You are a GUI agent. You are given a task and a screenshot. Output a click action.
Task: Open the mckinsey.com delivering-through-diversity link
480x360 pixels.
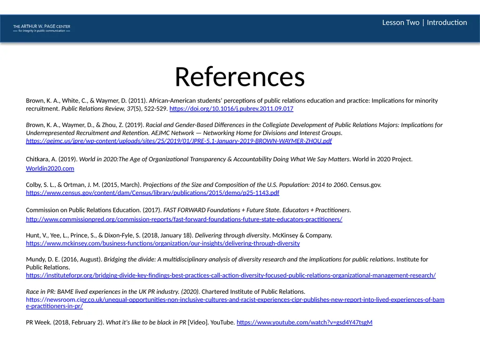tap(163, 243)
